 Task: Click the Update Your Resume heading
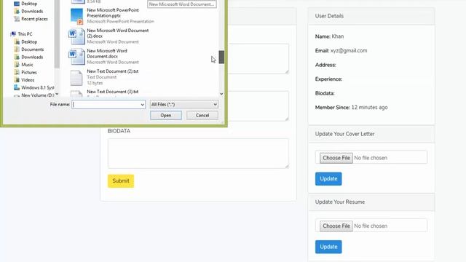pos(340,202)
